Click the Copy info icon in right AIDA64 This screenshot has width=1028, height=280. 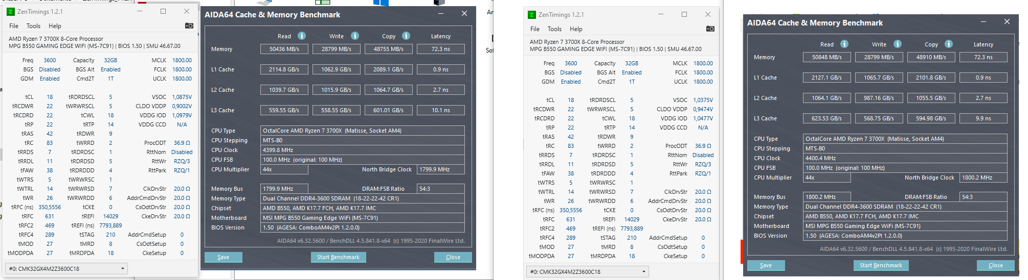pyautogui.click(x=949, y=44)
